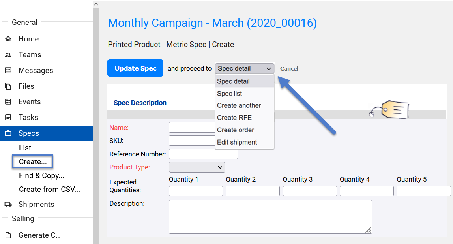Viewport: 453px width, 244px height.
Task: Select Create RFE option in dropdown
Action: 244,118
